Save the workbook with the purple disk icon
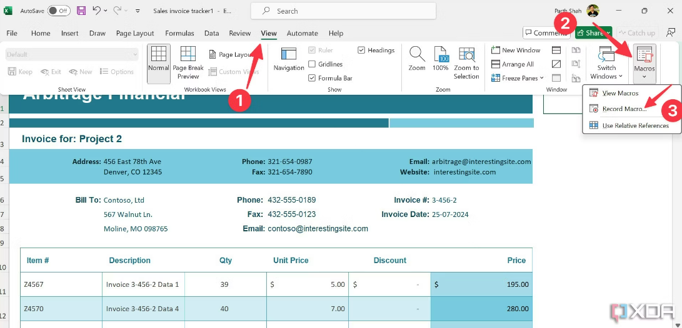The width and height of the screenshot is (682, 328). 81,11
